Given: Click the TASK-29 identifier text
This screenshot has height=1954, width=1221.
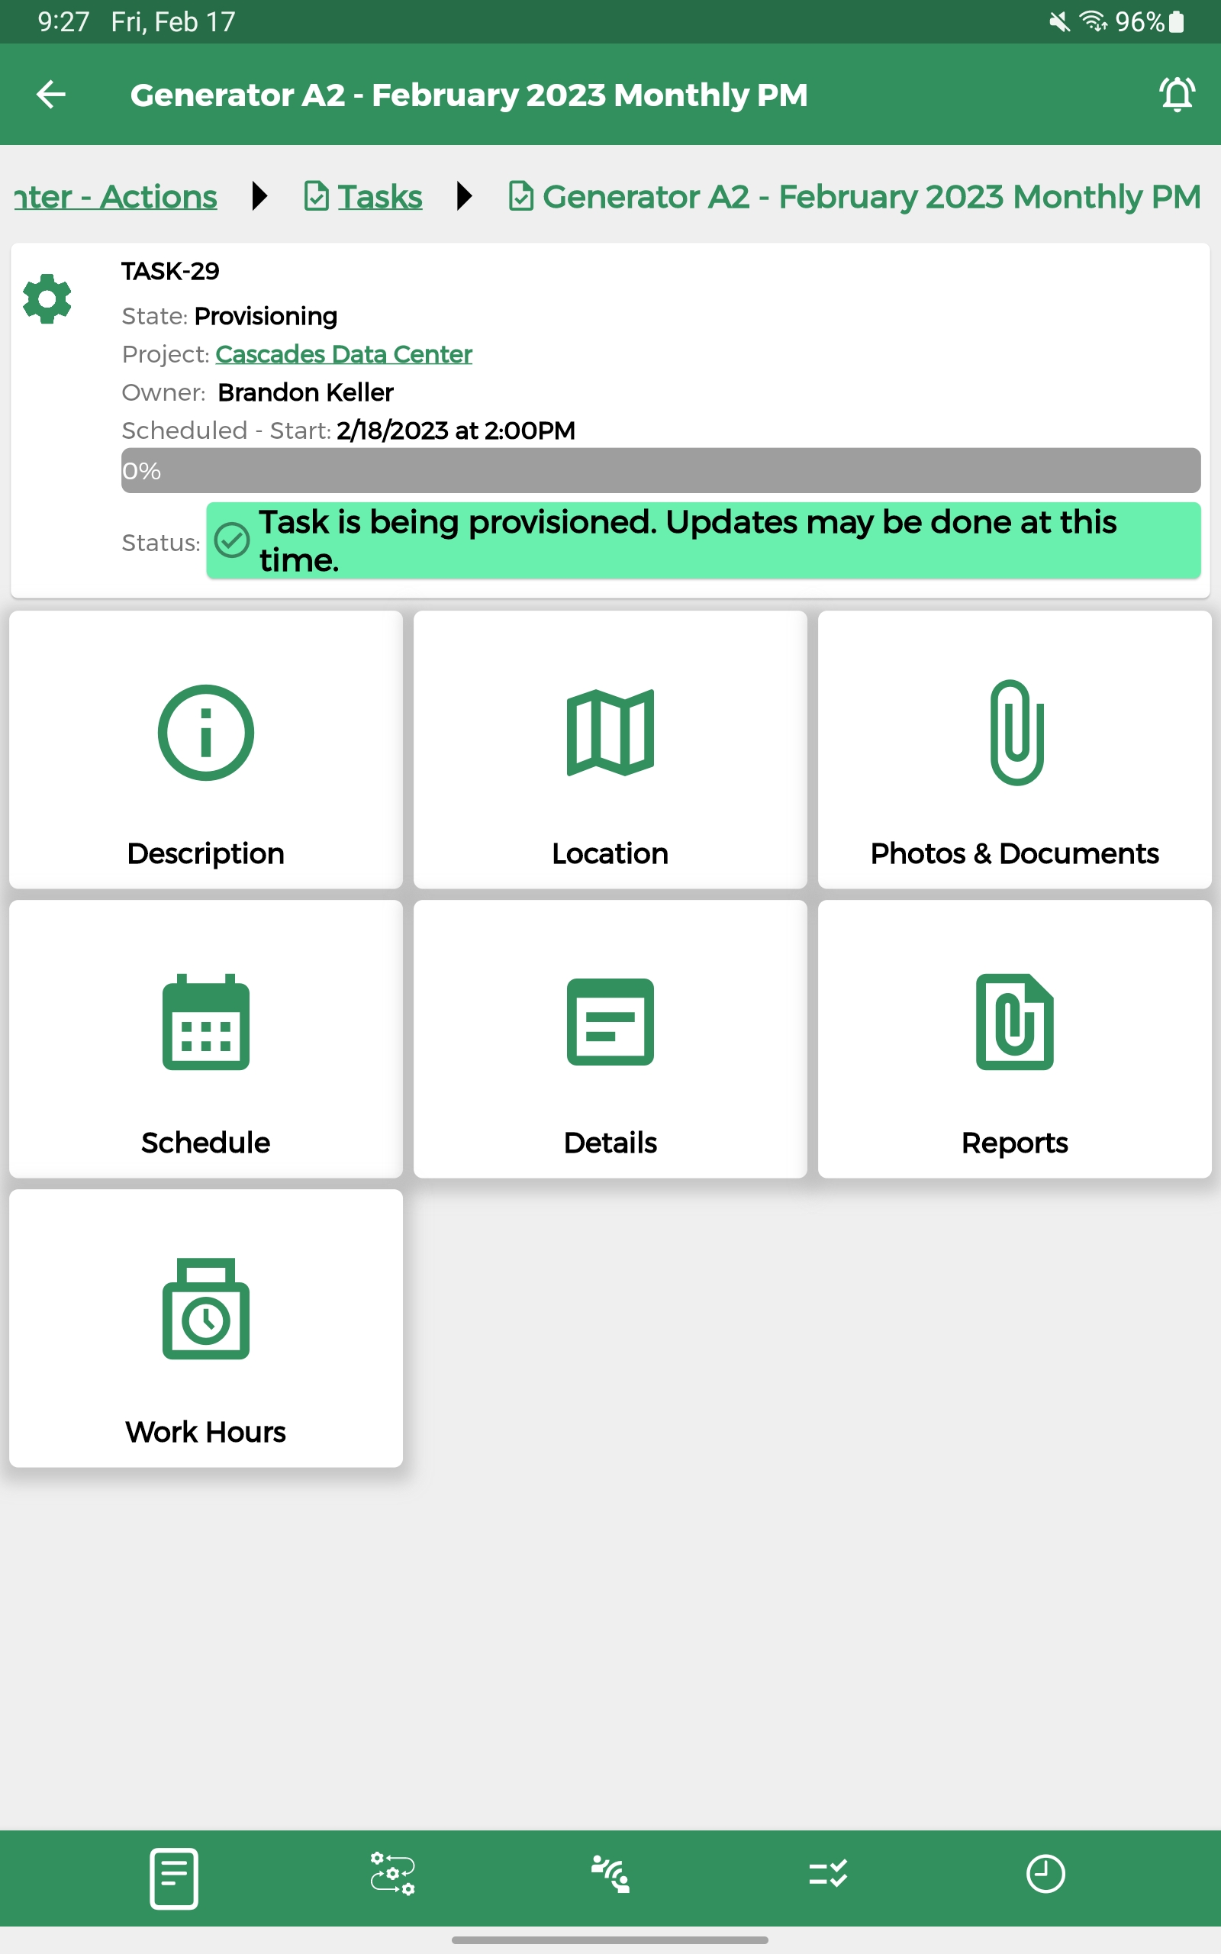Looking at the screenshot, I should tap(170, 271).
